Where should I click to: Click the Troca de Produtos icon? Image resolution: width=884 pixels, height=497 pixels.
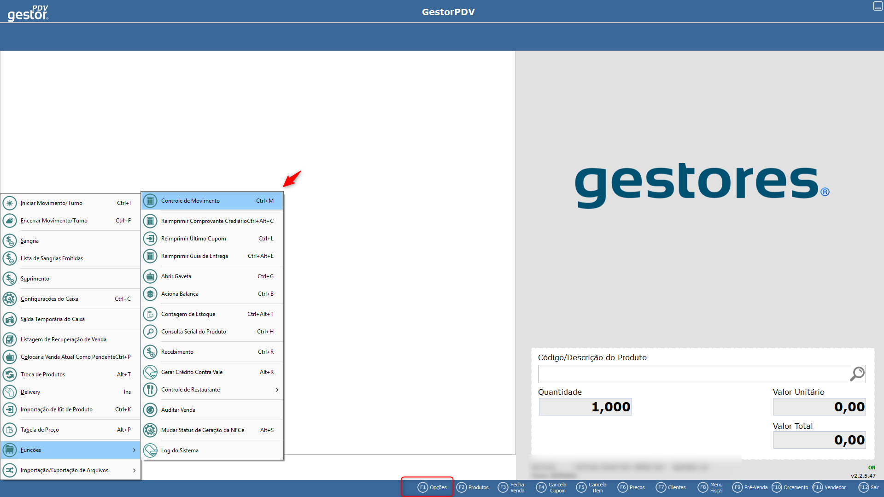(10, 374)
